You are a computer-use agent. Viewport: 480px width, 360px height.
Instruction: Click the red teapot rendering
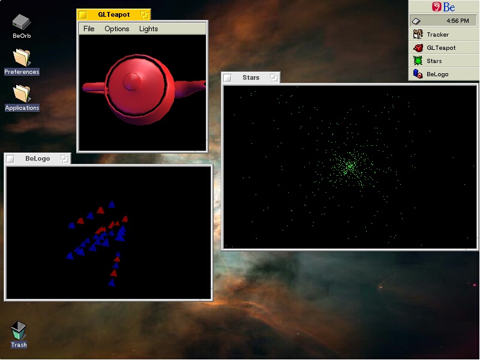(x=142, y=89)
